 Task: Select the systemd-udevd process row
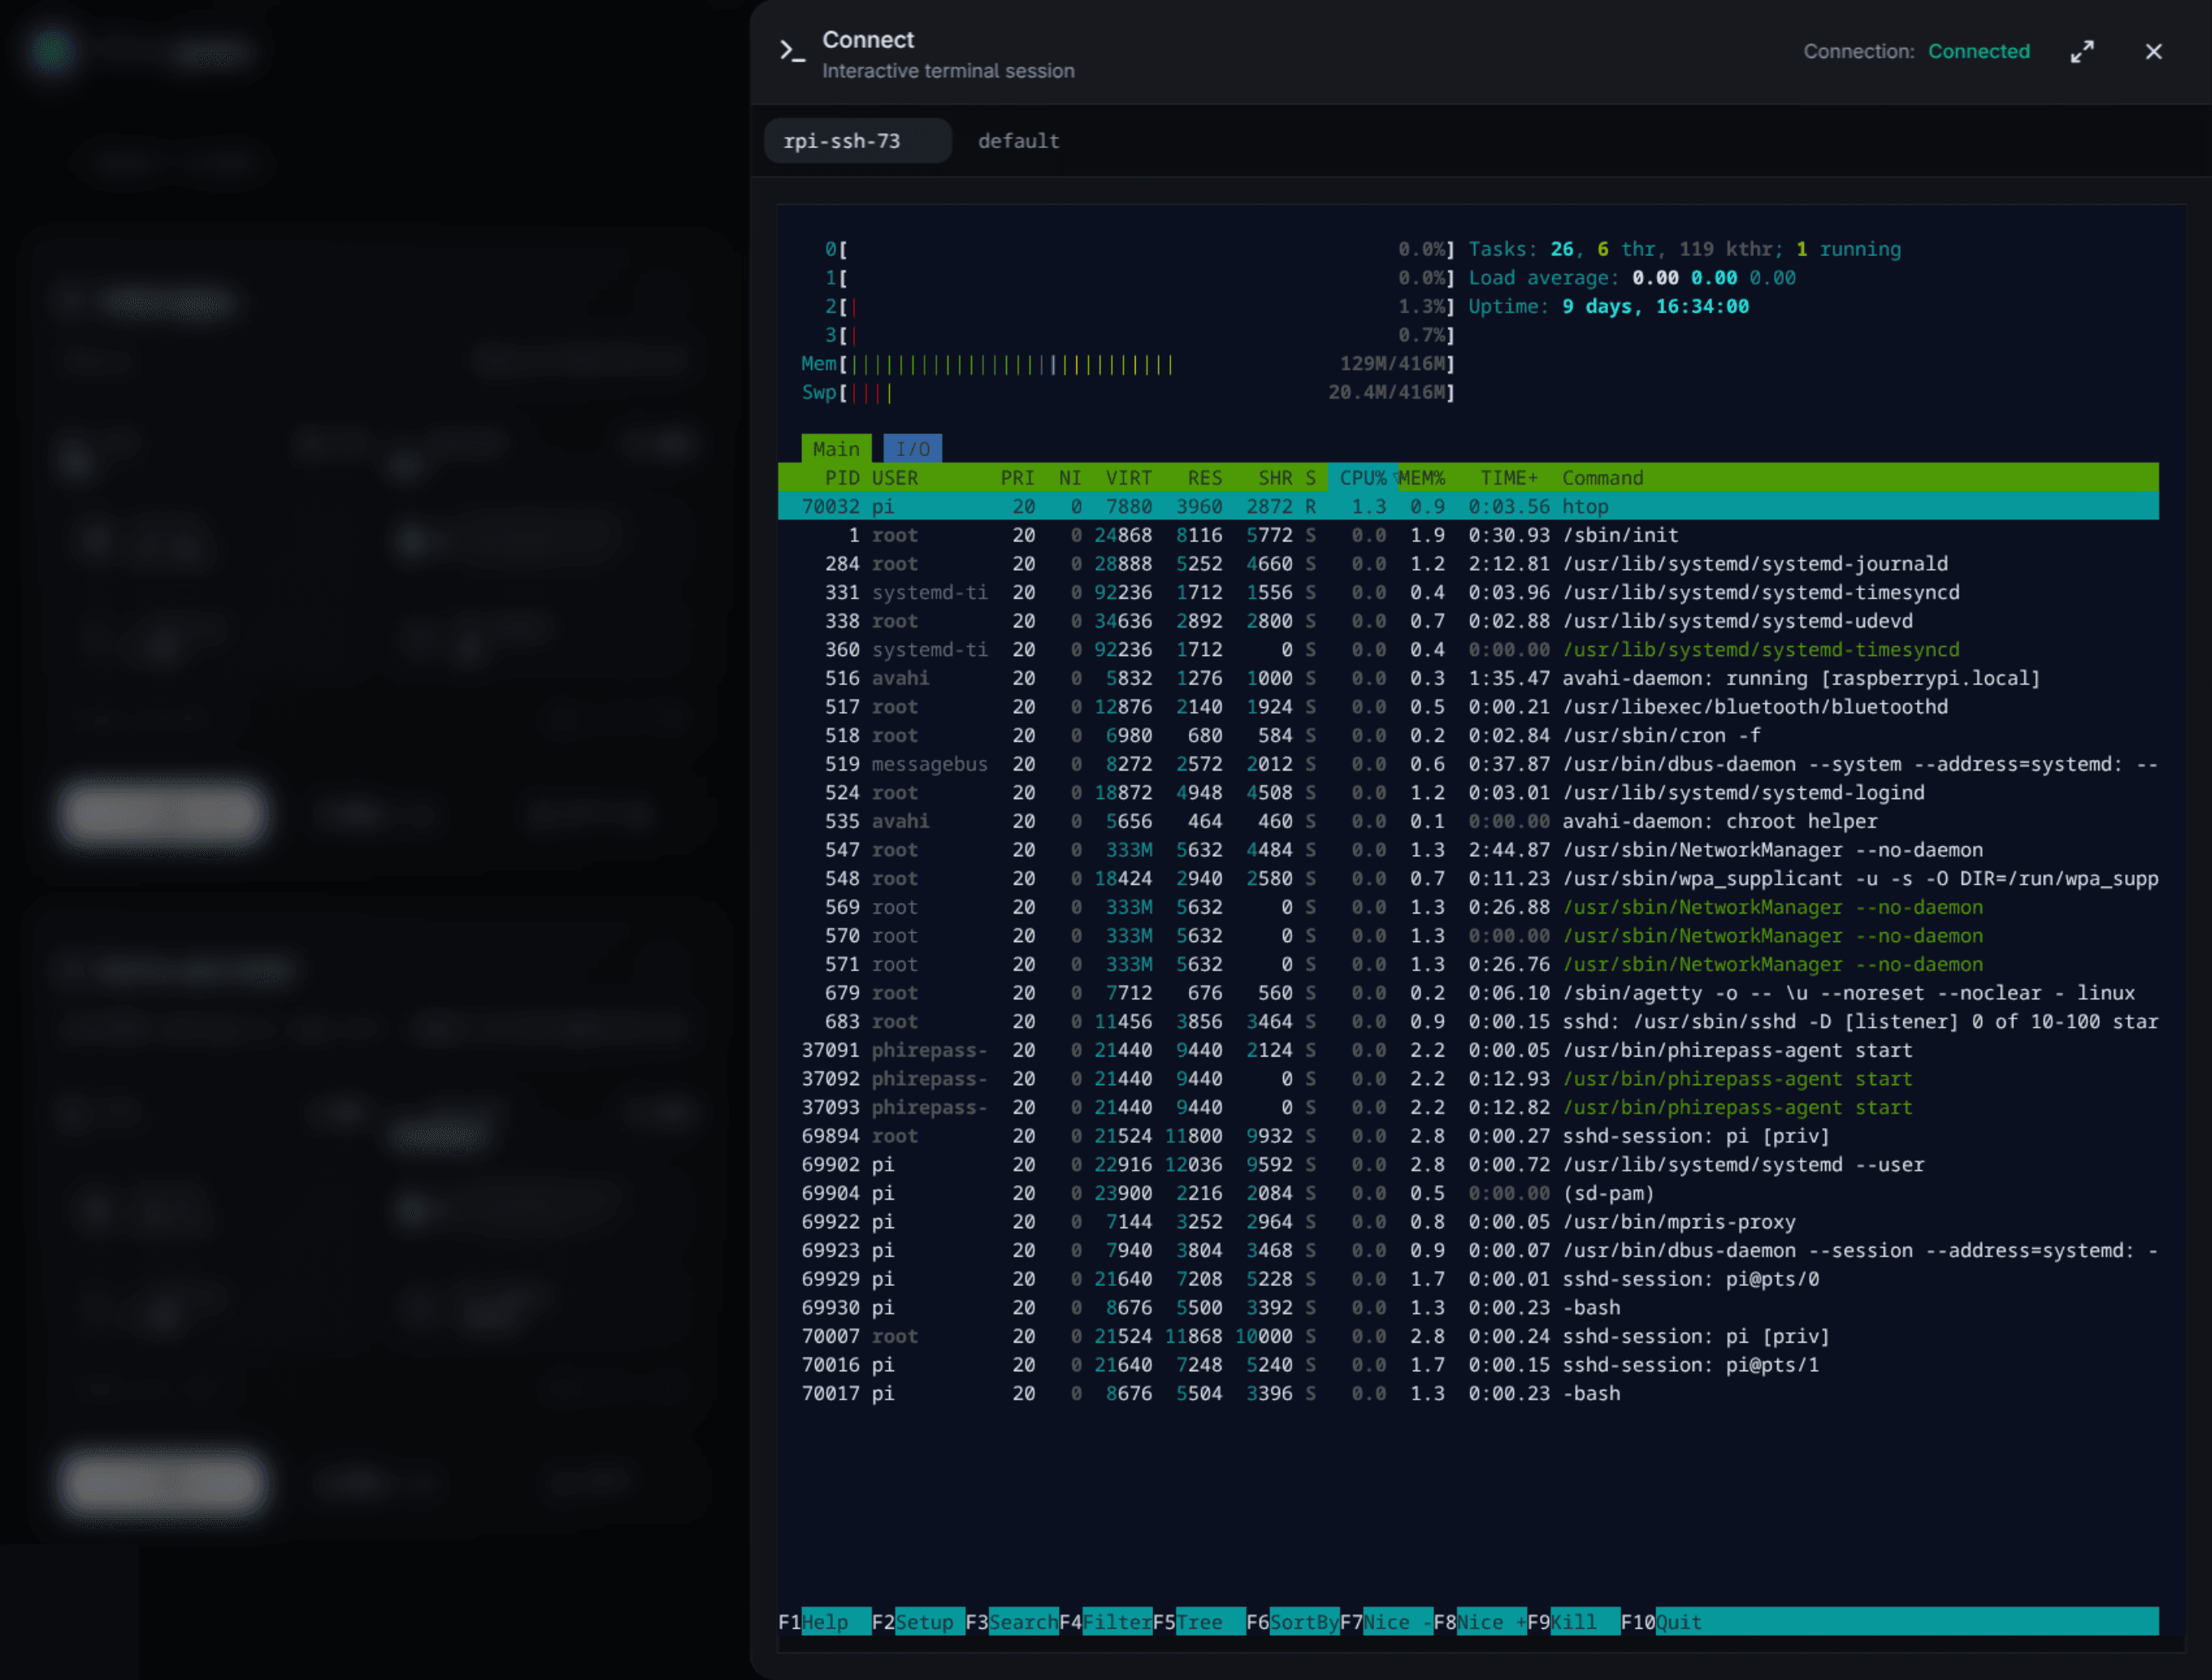tap(1468, 621)
